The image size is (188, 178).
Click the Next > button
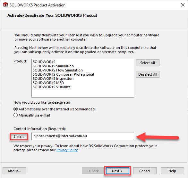point(117,171)
